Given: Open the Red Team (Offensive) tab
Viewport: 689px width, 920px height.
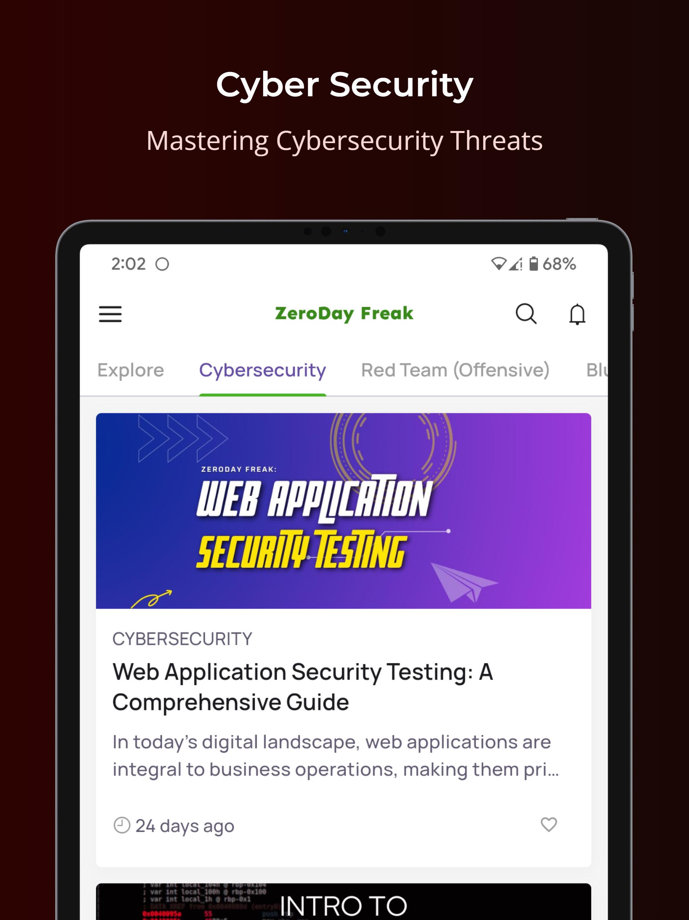Looking at the screenshot, I should click(x=456, y=370).
